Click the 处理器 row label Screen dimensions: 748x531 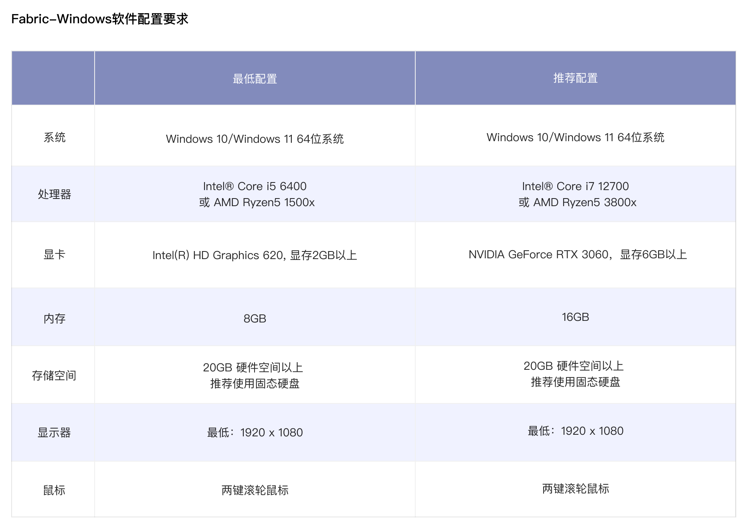pos(54,195)
